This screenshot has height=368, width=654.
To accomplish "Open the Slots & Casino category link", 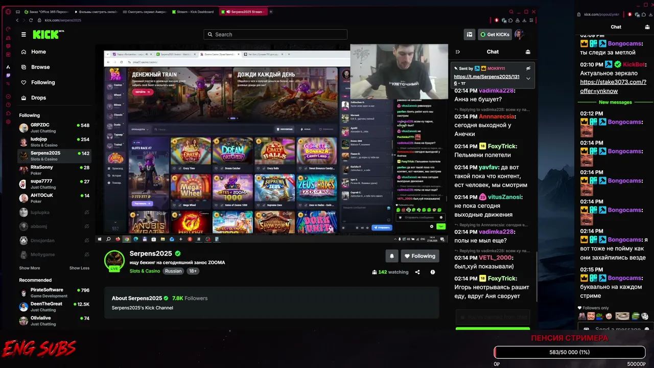I will coord(145,271).
